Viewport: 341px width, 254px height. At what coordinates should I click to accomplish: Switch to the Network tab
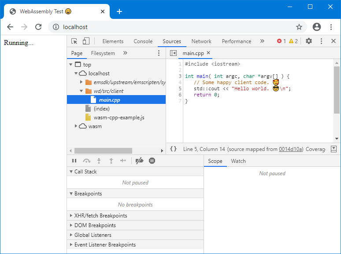[201, 41]
